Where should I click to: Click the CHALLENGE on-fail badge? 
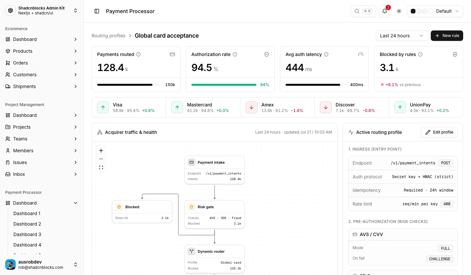(440, 259)
